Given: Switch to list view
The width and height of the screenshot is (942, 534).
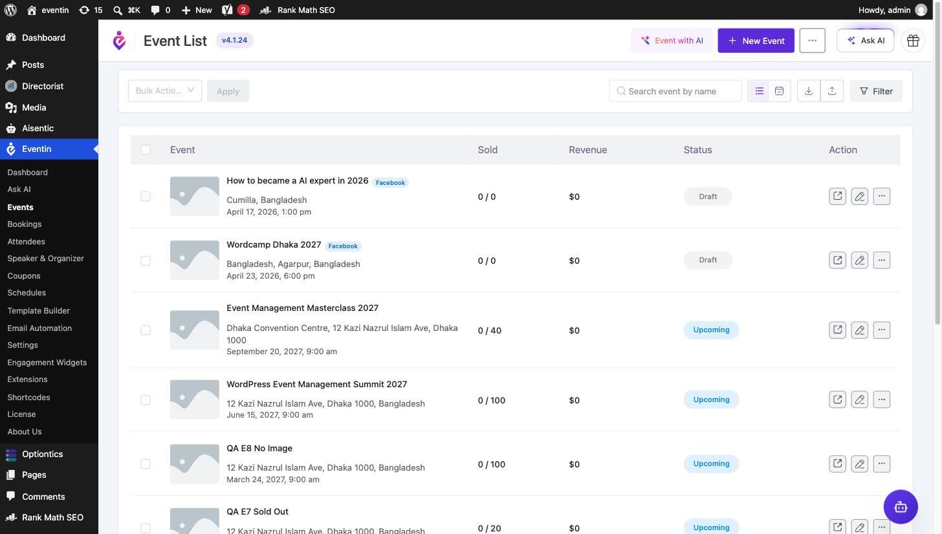Looking at the screenshot, I should click(759, 91).
